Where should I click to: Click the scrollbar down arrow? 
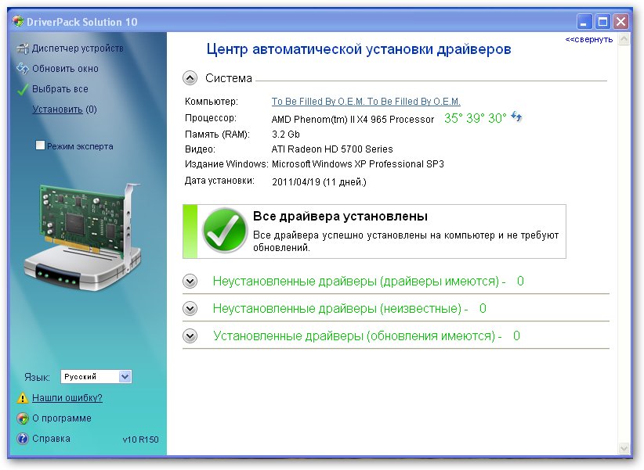pyautogui.click(x=624, y=449)
